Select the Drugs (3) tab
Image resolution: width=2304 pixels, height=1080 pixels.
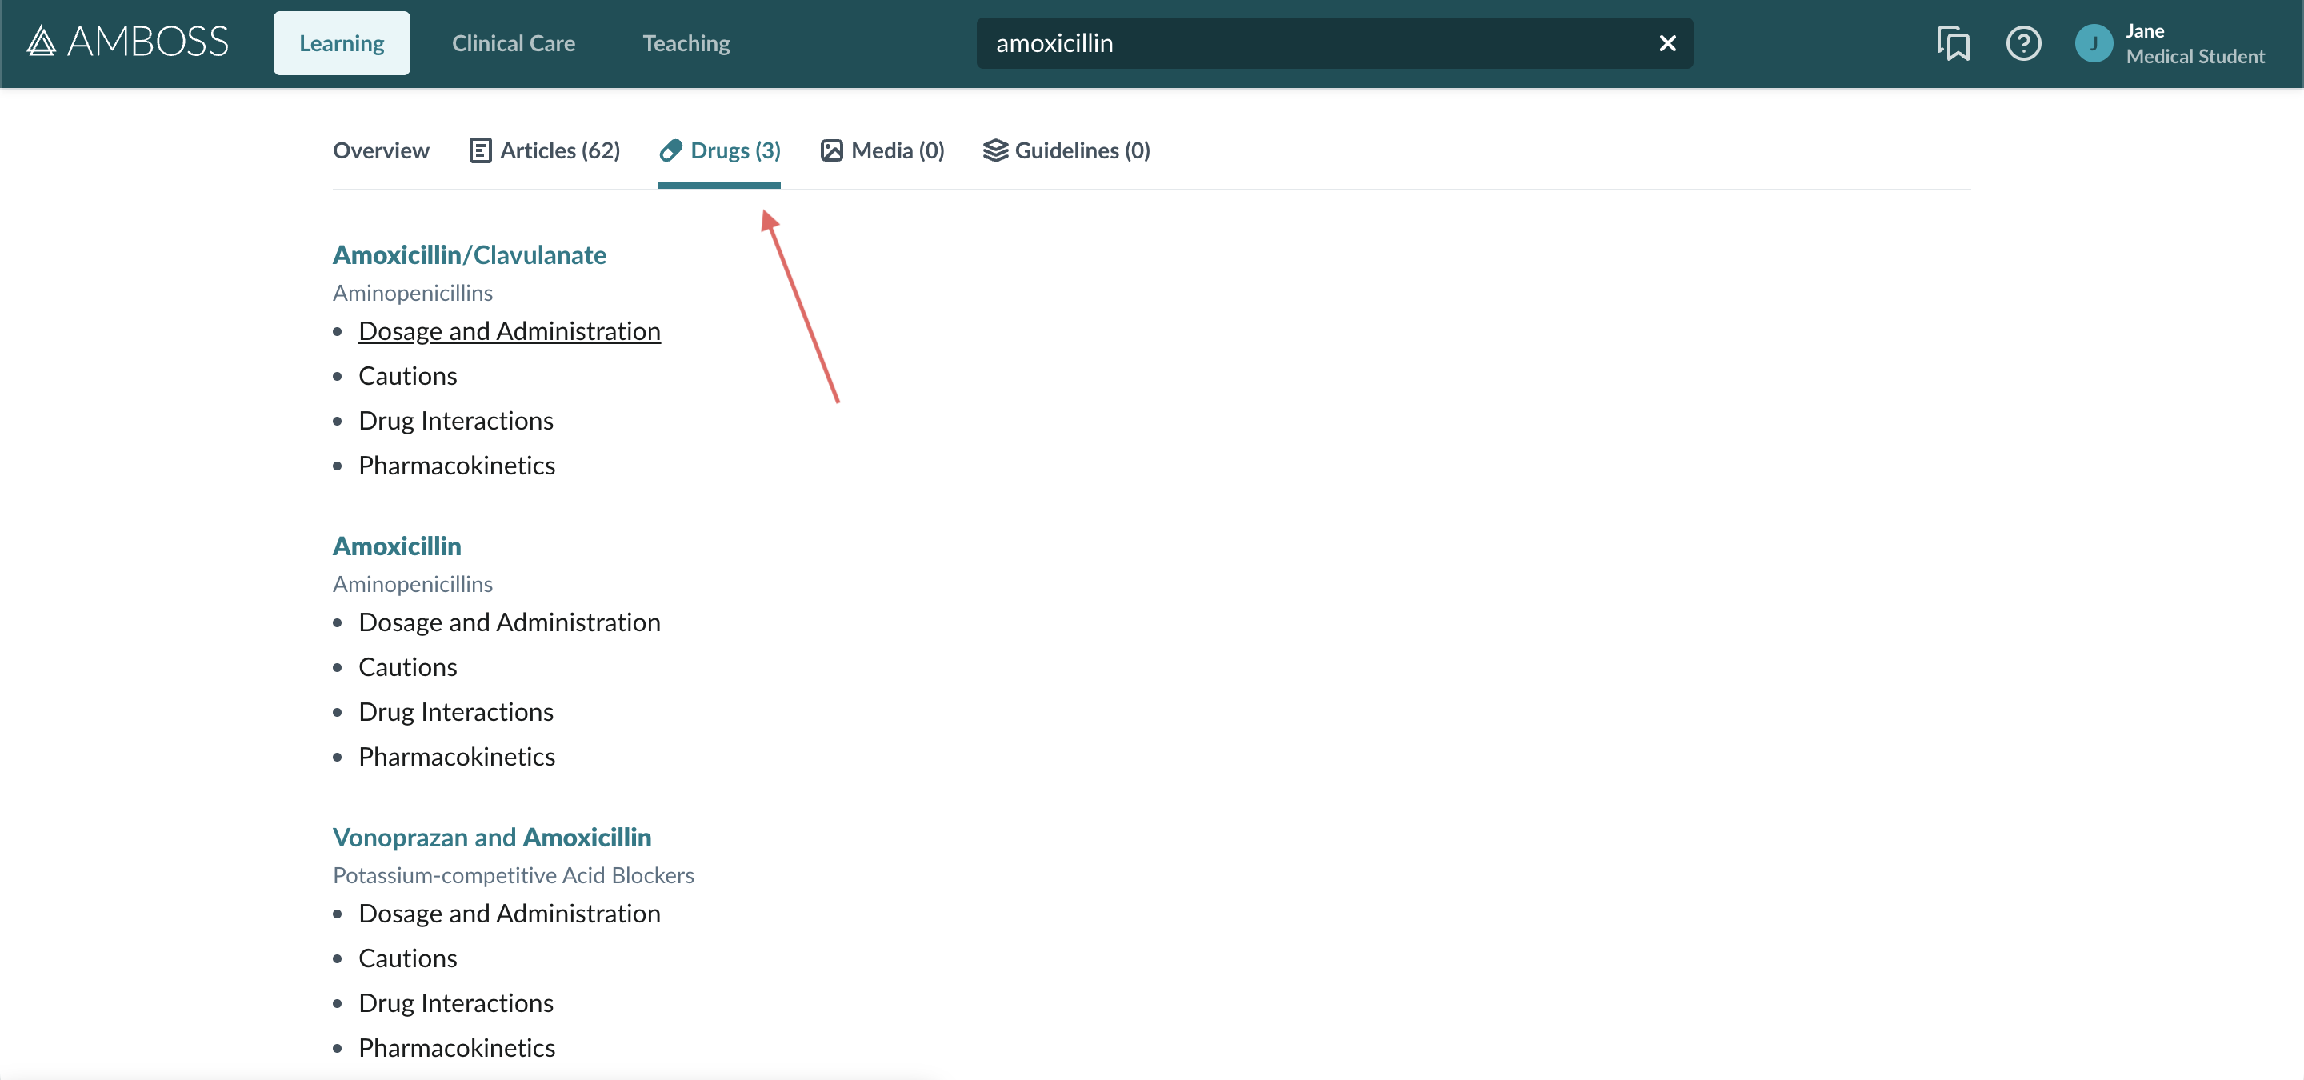[x=720, y=150]
